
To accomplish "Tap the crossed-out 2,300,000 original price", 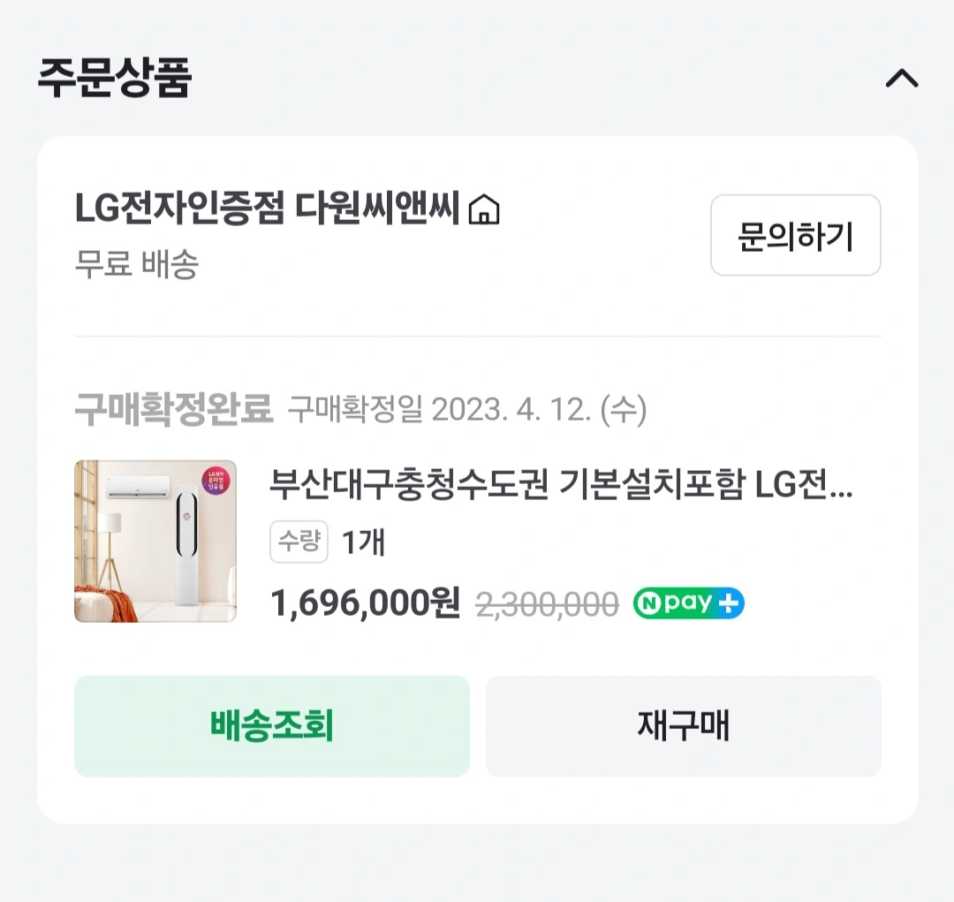I will tap(548, 604).
